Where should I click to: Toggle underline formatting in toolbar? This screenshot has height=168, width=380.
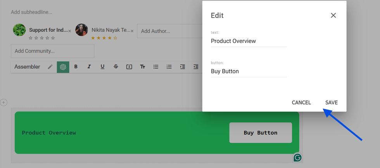pos(102,67)
